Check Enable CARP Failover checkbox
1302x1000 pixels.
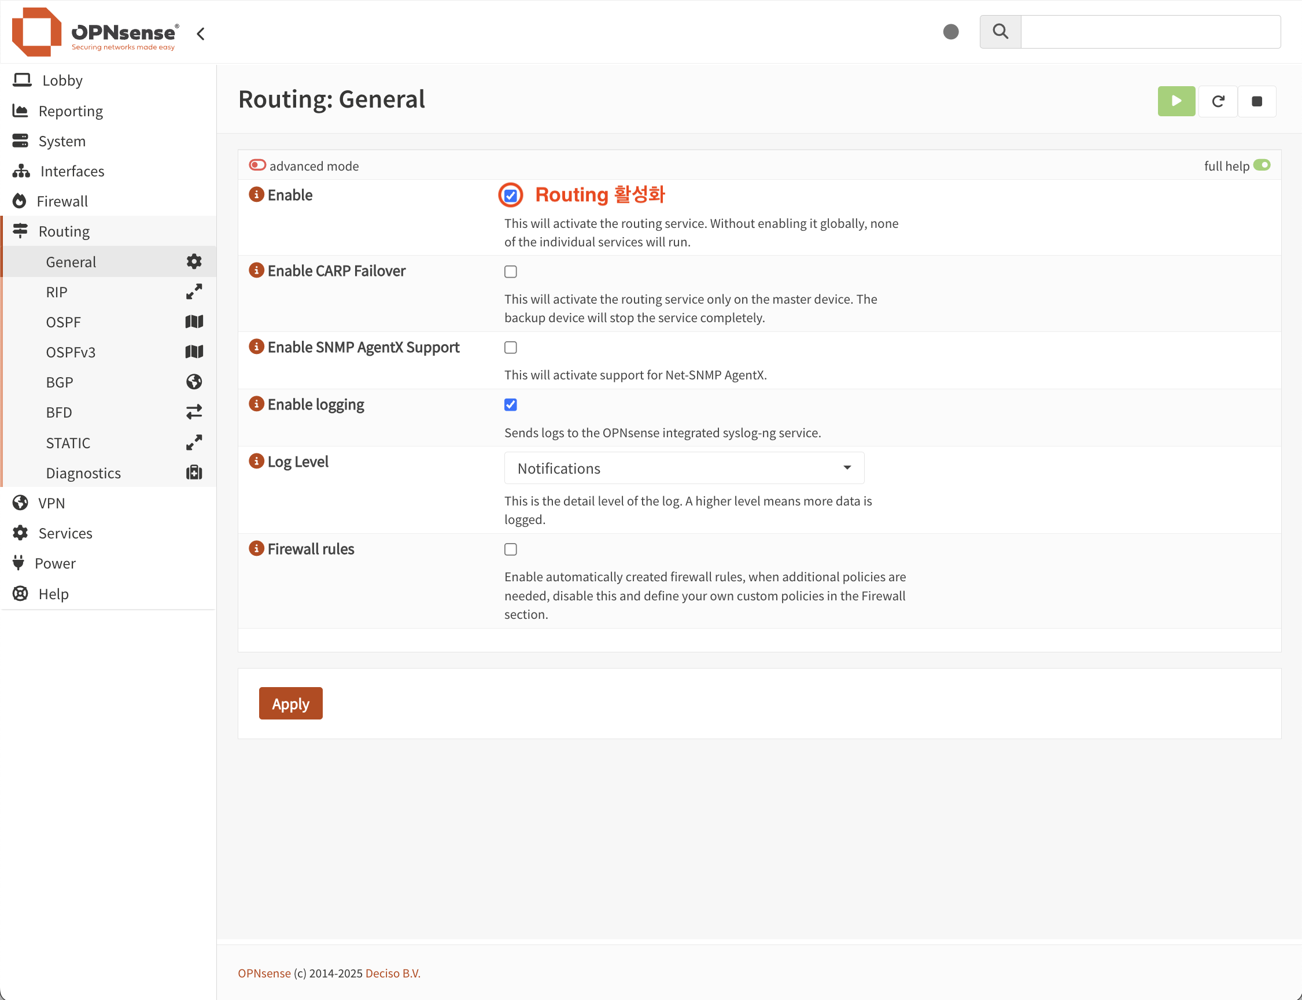(510, 272)
